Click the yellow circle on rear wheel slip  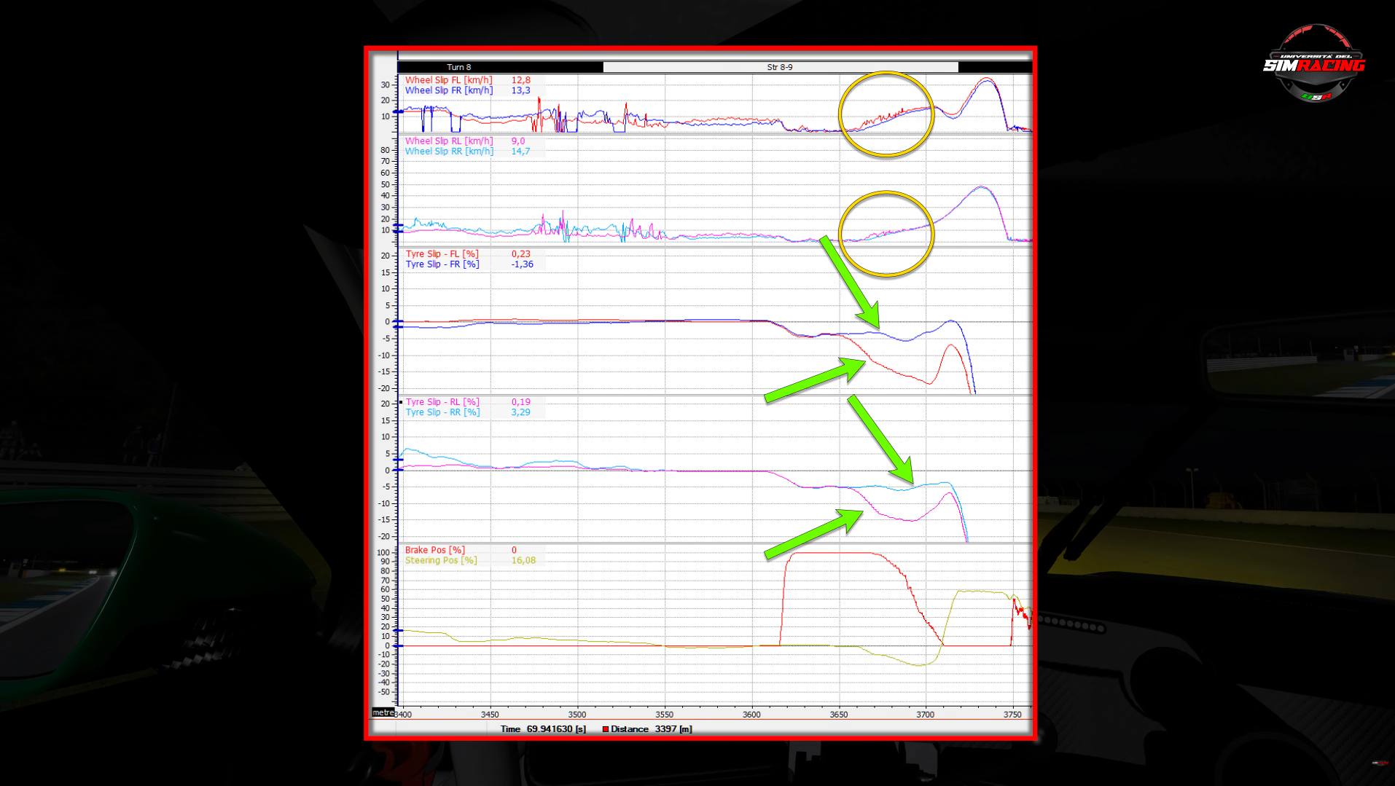point(886,234)
